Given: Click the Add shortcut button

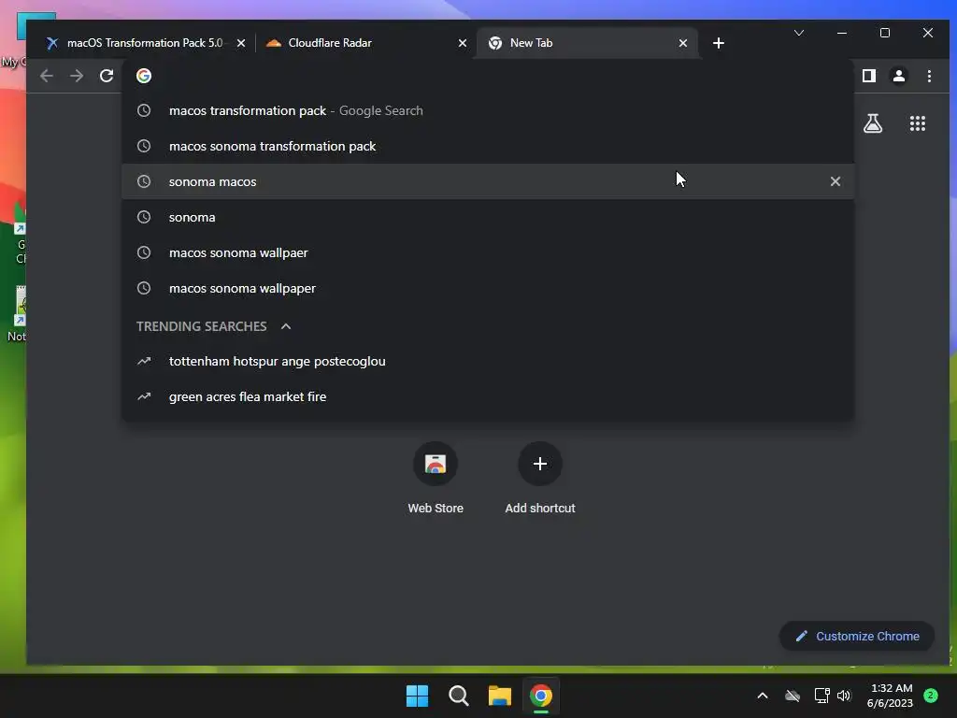Looking at the screenshot, I should [539, 479].
